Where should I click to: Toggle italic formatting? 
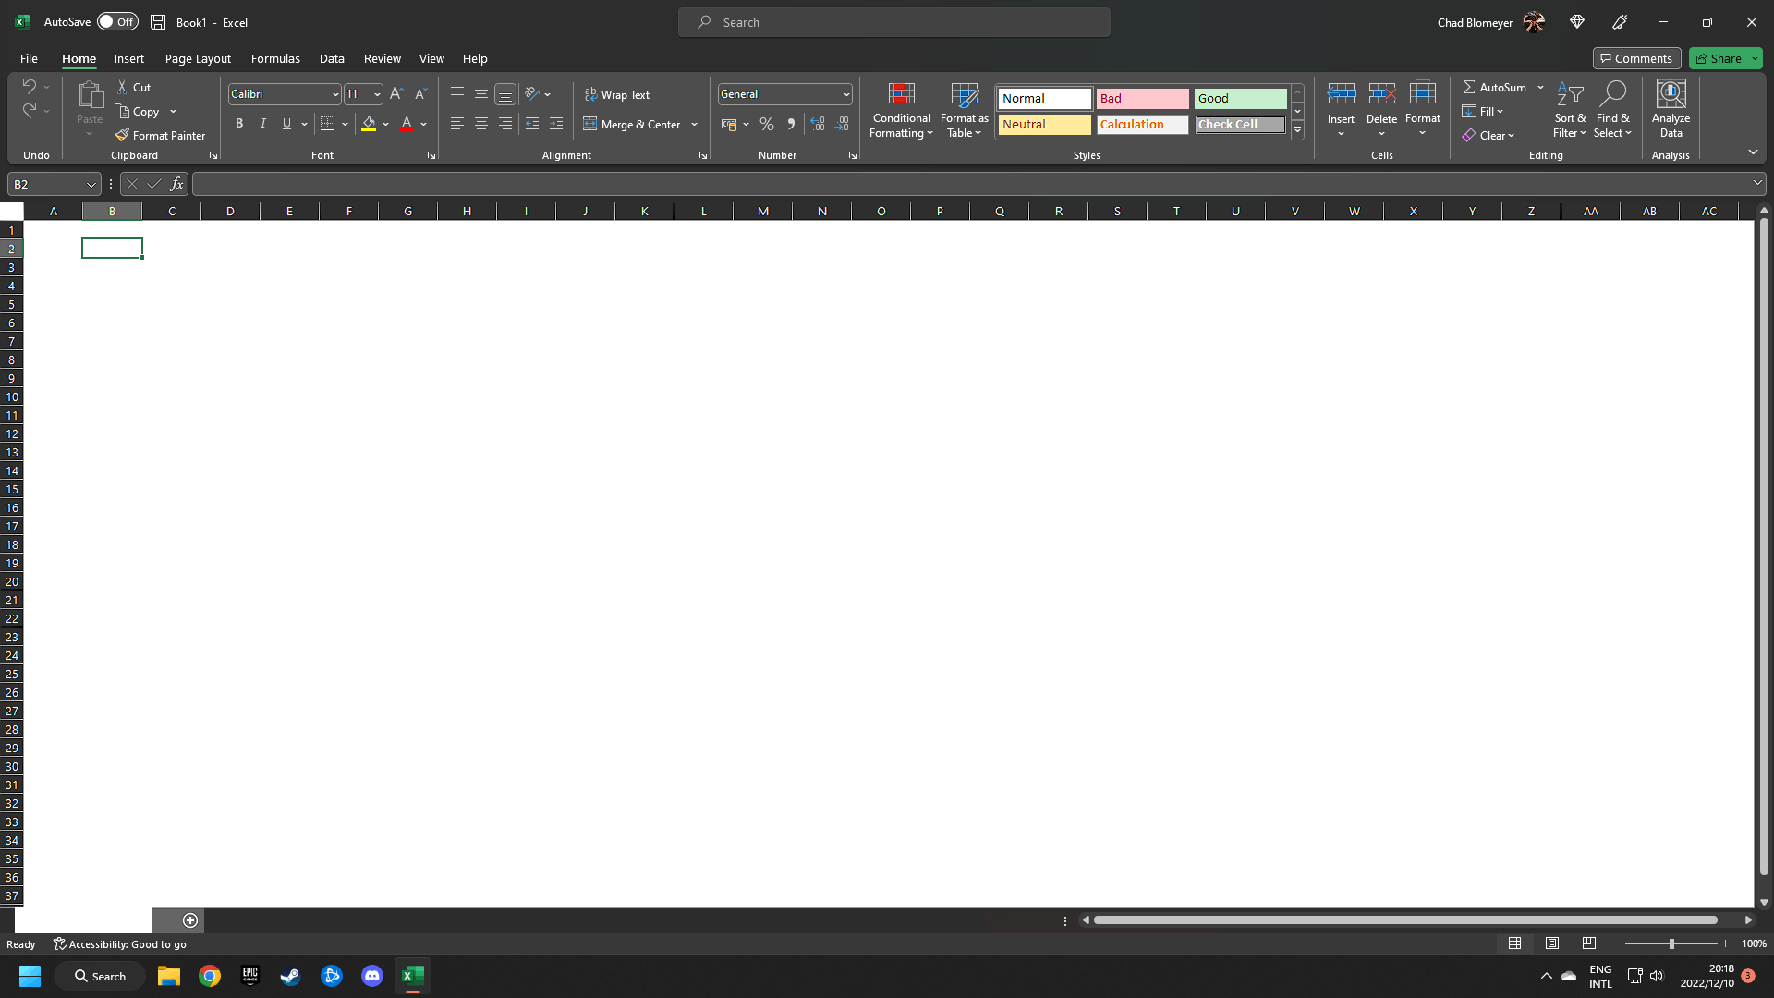[x=262, y=123]
